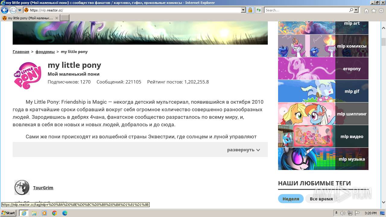Open the Home page icon
386x217 pixels.
[x=366, y=11]
